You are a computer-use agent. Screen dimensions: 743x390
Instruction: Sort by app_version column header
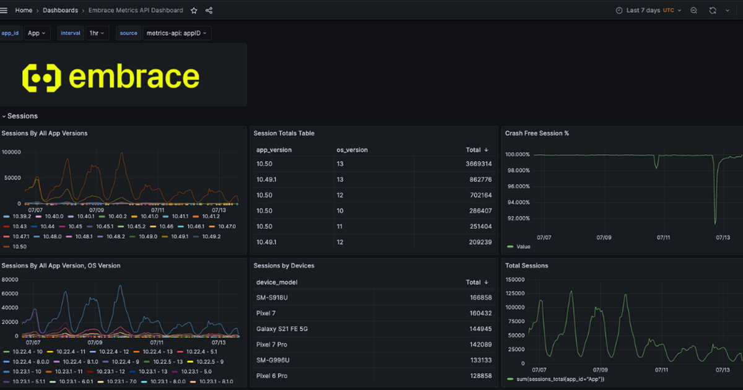(274, 150)
